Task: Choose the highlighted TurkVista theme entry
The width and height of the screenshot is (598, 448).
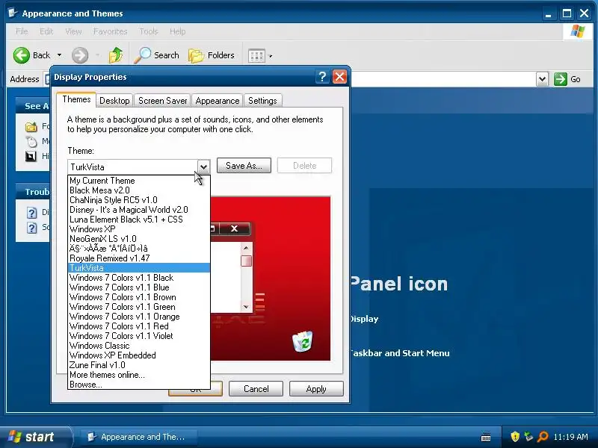Action: pyautogui.click(x=139, y=268)
